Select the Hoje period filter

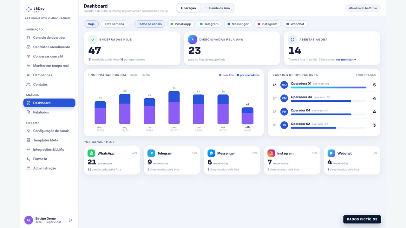[91, 24]
